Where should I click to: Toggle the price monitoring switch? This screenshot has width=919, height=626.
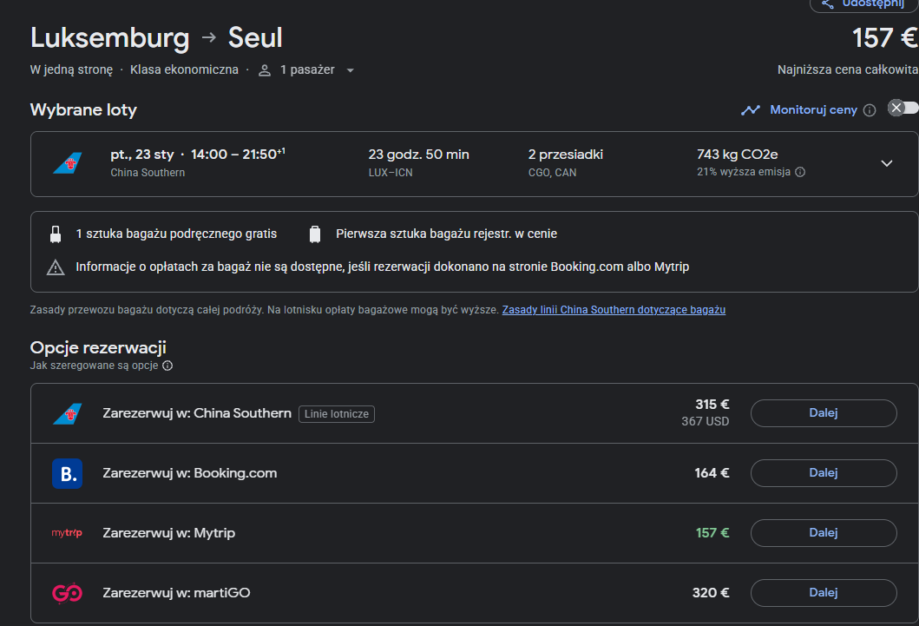903,108
